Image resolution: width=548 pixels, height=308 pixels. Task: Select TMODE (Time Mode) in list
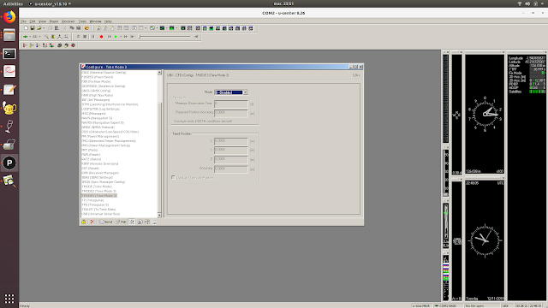pyautogui.click(x=97, y=187)
